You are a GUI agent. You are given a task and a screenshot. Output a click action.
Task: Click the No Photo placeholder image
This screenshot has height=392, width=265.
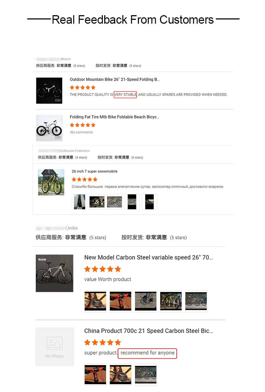(x=54, y=347)
